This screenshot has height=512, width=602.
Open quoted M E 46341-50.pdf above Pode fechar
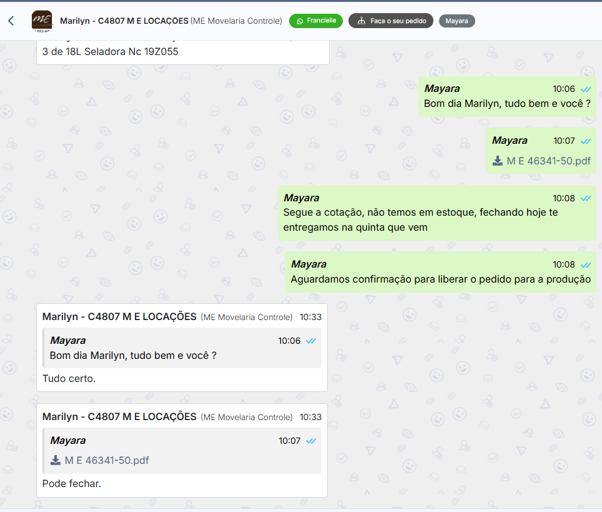click(x=107, y=461)
